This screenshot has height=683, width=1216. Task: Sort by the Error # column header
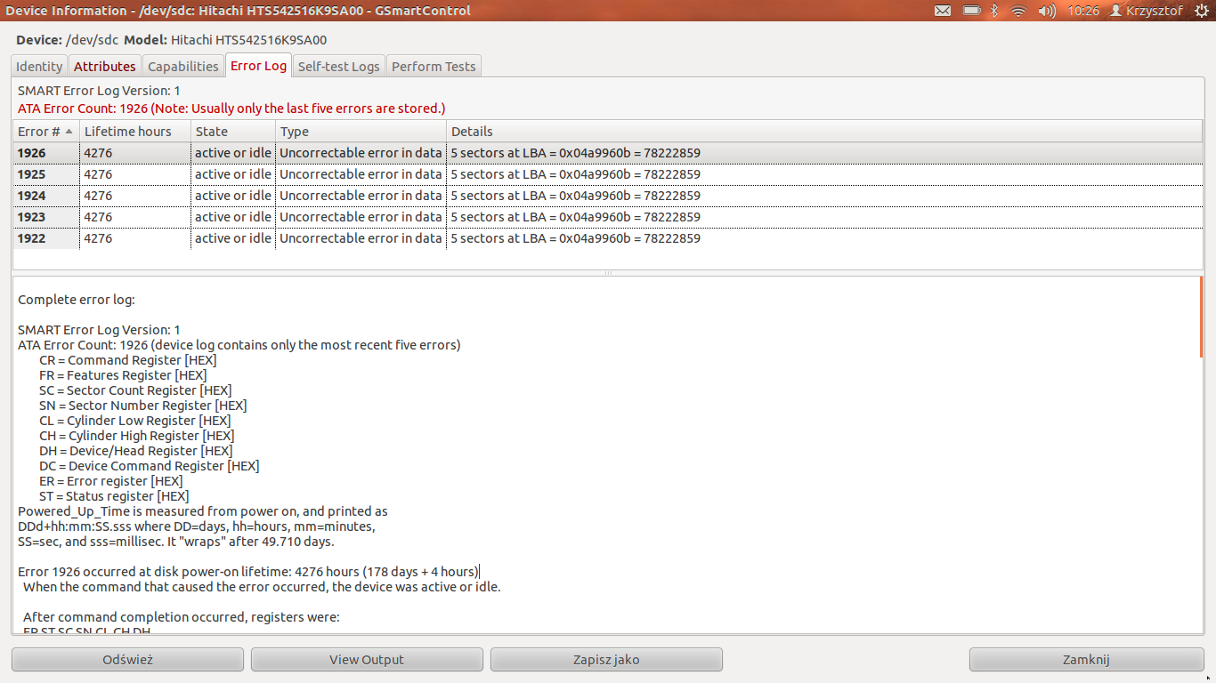(x=45, y=131)
